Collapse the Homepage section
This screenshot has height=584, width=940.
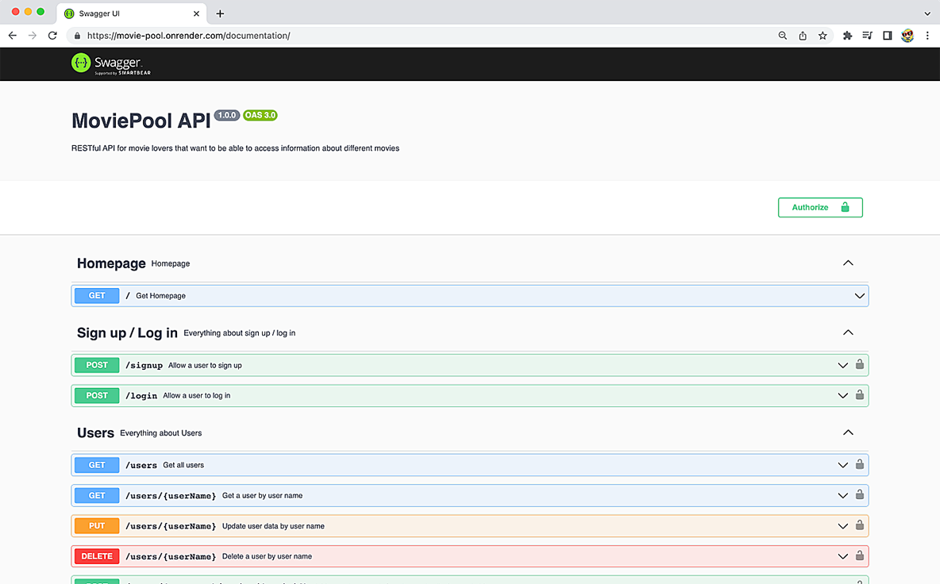tap(848, 263)
